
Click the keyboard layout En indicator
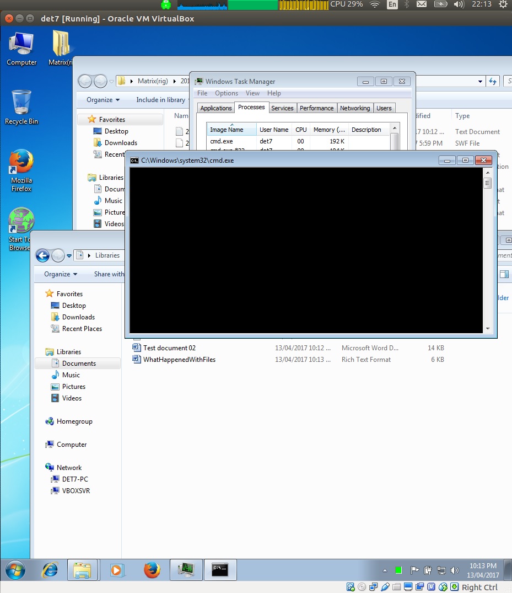[392, 4]
